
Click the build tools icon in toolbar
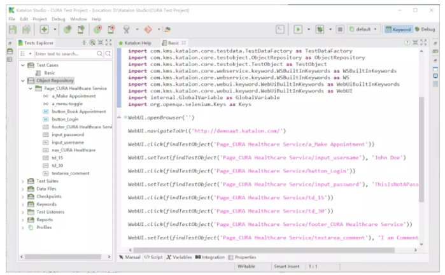tap(127, 29)
